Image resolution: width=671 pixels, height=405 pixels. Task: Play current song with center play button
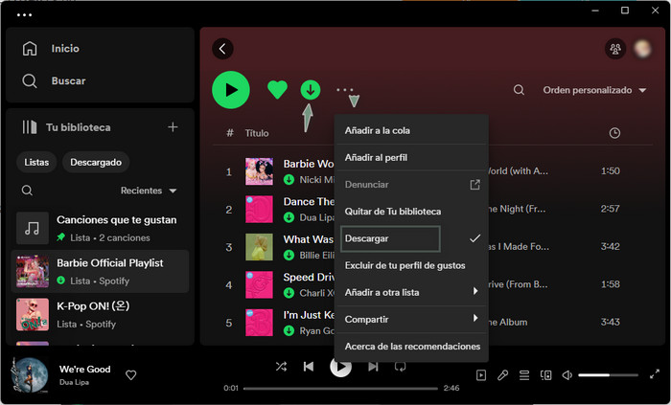click(340, 367)
